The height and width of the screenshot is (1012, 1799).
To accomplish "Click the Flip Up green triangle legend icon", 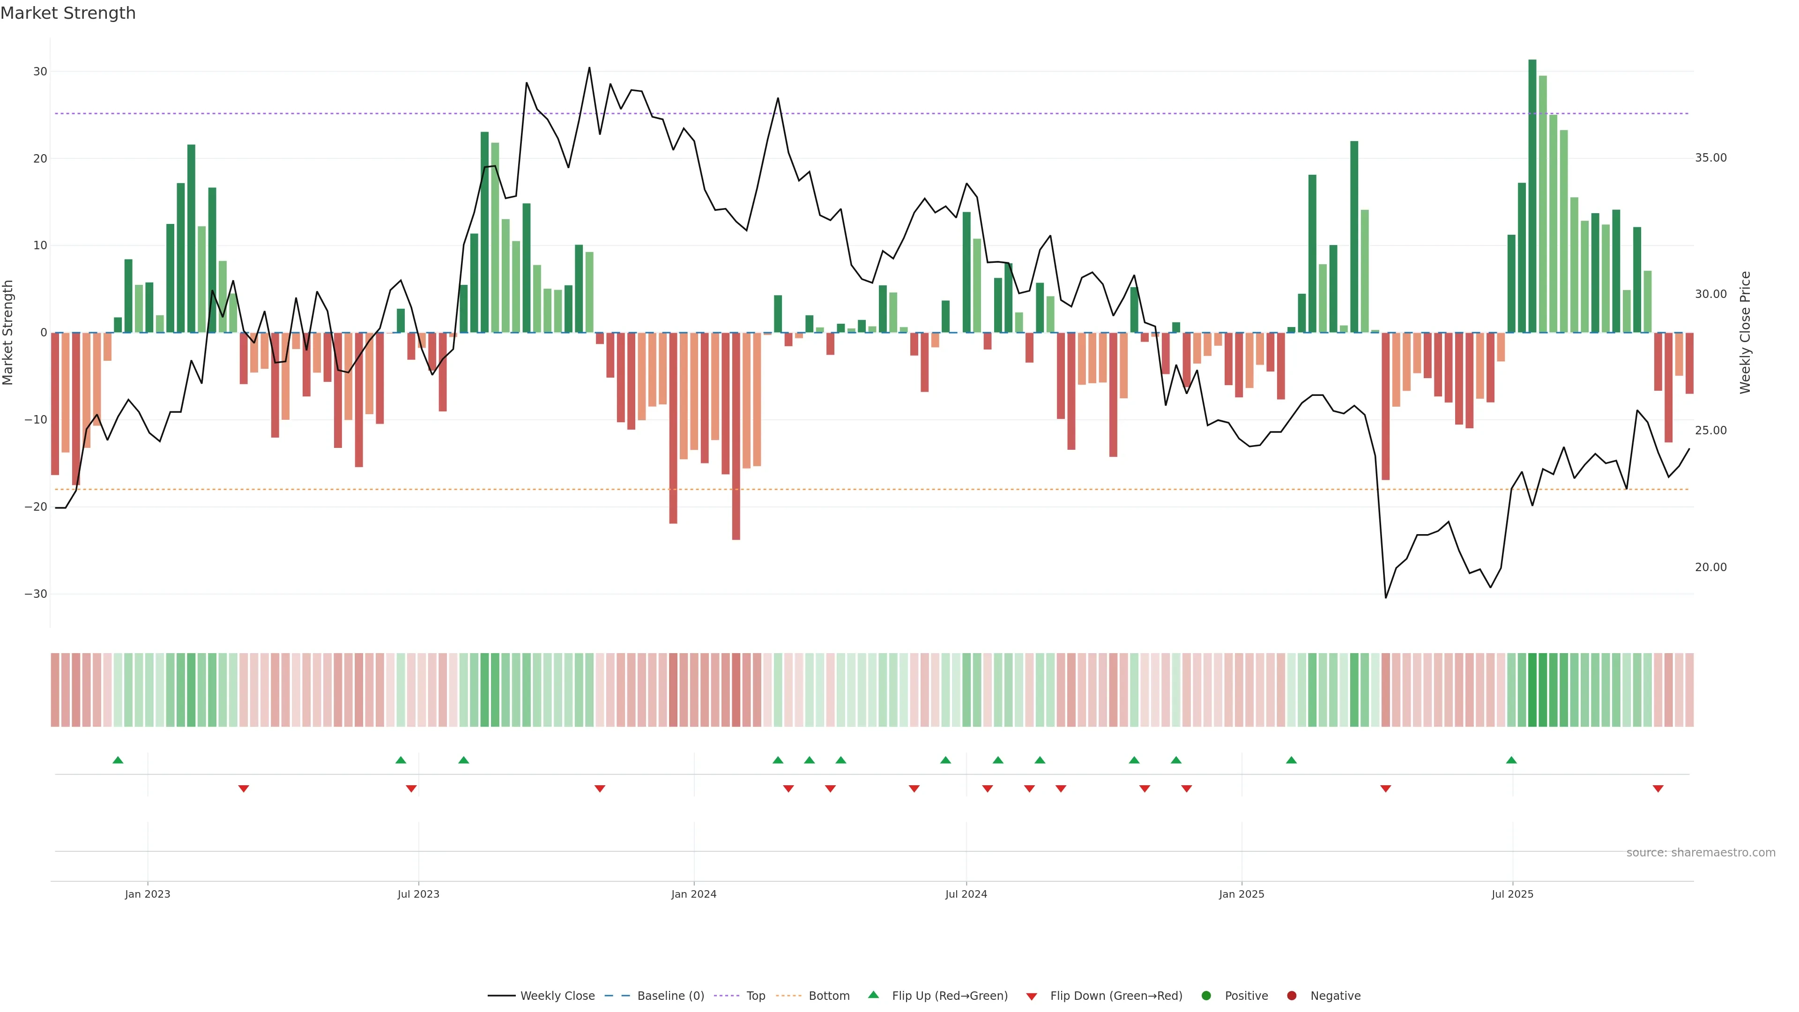I will coord(873,995).
